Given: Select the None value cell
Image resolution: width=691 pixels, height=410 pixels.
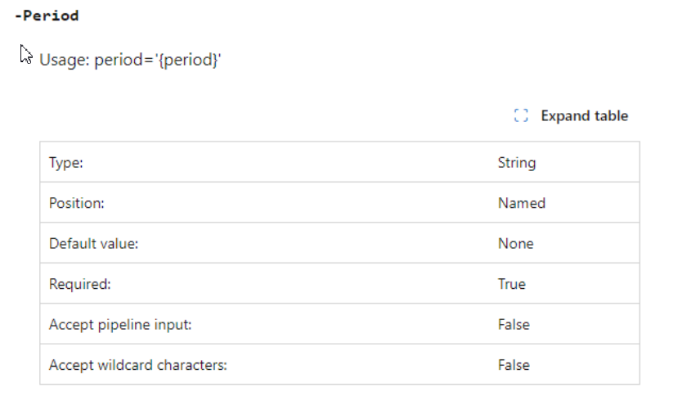Looking at the screenshot, I should pos(516,244).
